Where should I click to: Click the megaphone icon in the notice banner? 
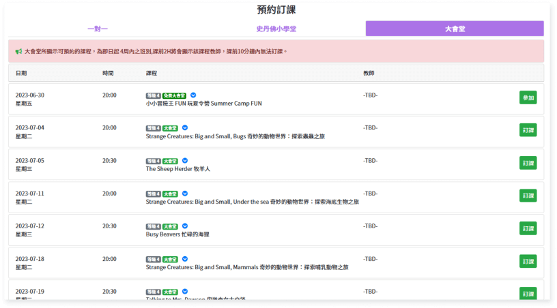[x=19, y=51]
